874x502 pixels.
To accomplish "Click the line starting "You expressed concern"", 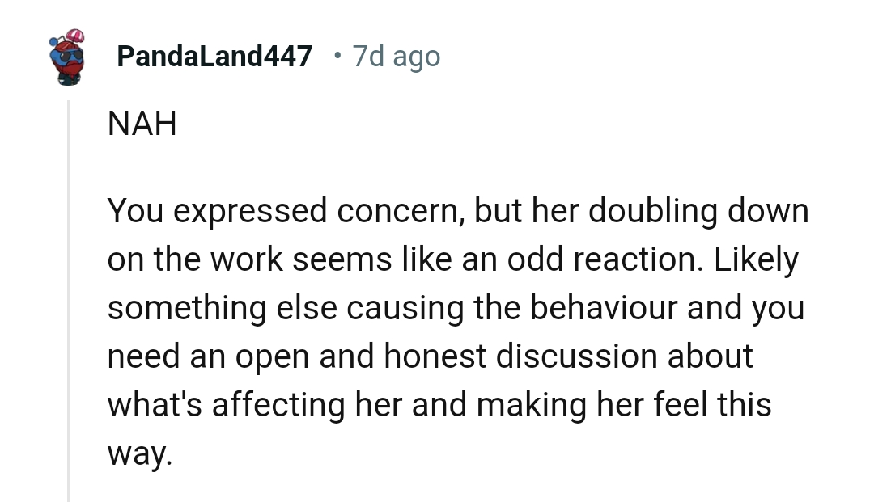I will 457,212.
